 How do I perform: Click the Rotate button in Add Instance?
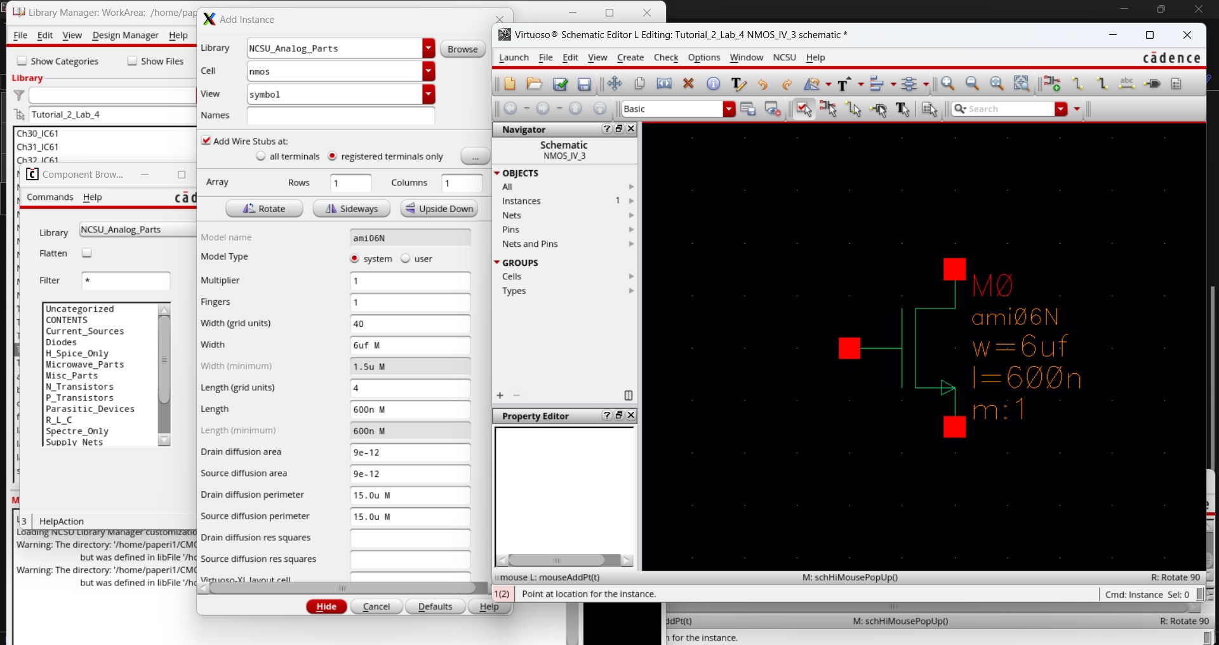(x=264, y=208)
